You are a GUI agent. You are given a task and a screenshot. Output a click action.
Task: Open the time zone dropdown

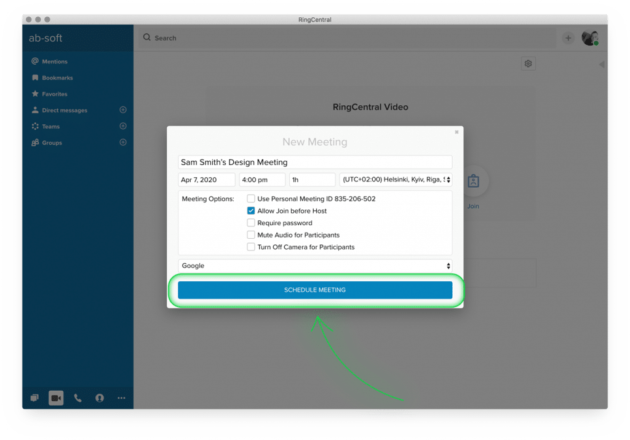[396, 180]
